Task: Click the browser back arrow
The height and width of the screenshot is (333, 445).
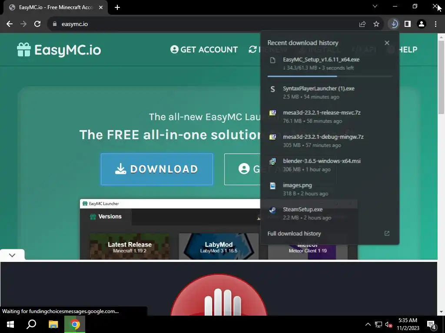Action: [x=10, y=24]
